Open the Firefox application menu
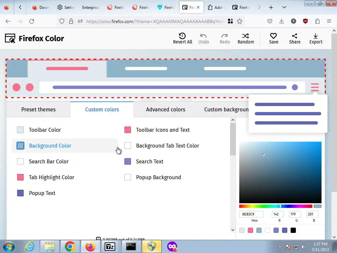This screenshot has height=253, width=337. coord(329,21)
